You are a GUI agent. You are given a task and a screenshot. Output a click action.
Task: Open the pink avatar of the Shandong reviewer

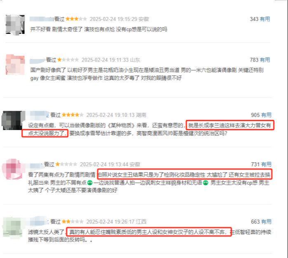pos(15,64)
